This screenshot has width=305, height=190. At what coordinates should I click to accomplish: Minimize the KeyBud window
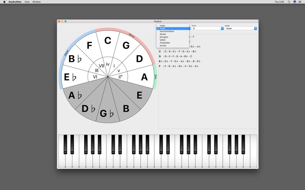pos(62,21)
